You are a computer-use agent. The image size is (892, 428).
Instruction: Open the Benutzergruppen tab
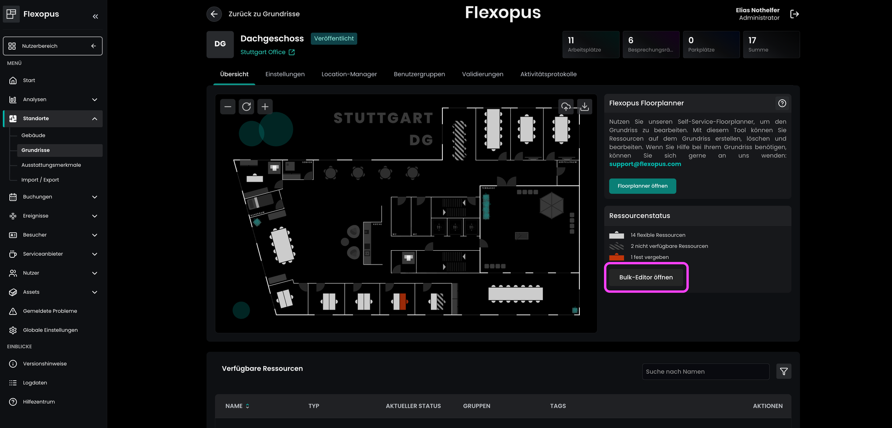[419, 74]
